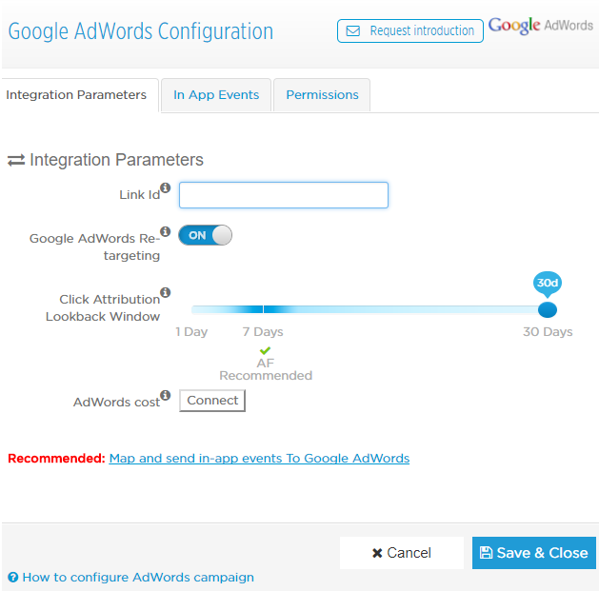Viewport: 599px width, 591px height.
Task: Click the info icon next to Link Id
Action: pyautogui.click(x=165, y=187)
